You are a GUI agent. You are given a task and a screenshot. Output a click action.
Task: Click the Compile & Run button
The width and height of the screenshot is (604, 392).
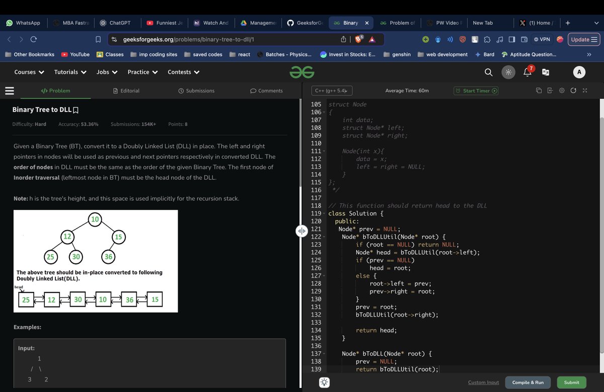click(528, 382)
